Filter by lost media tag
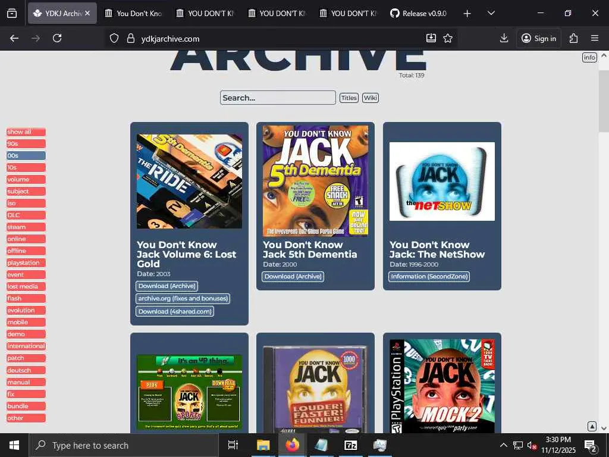The image size is (609, 457). tap(26, 286)
